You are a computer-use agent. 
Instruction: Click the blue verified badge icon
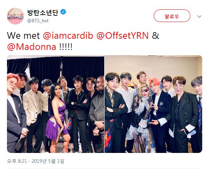pos(63,12)
